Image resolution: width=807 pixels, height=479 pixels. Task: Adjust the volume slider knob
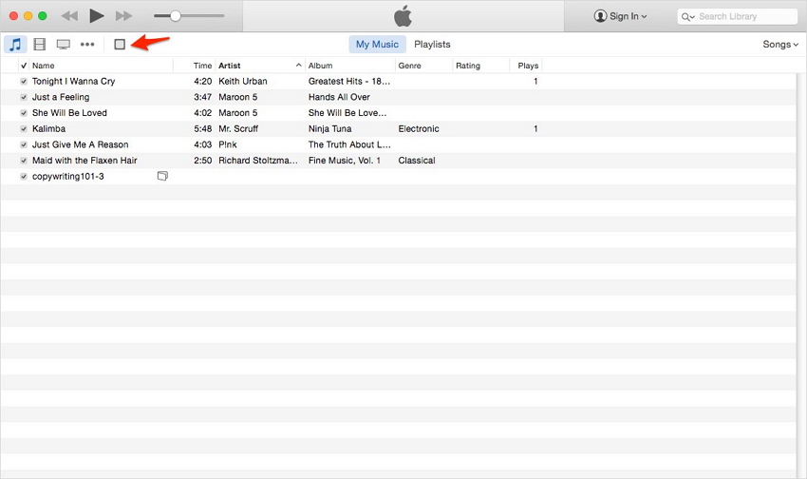click(175, 16)
